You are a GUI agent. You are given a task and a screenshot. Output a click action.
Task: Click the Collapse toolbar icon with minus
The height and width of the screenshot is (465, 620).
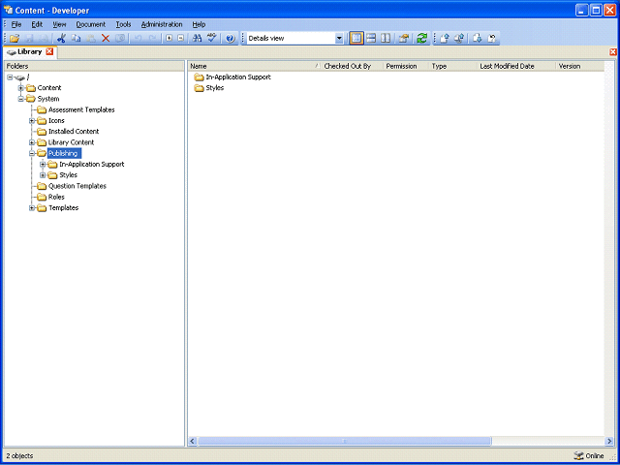click(x=181, y=39)
